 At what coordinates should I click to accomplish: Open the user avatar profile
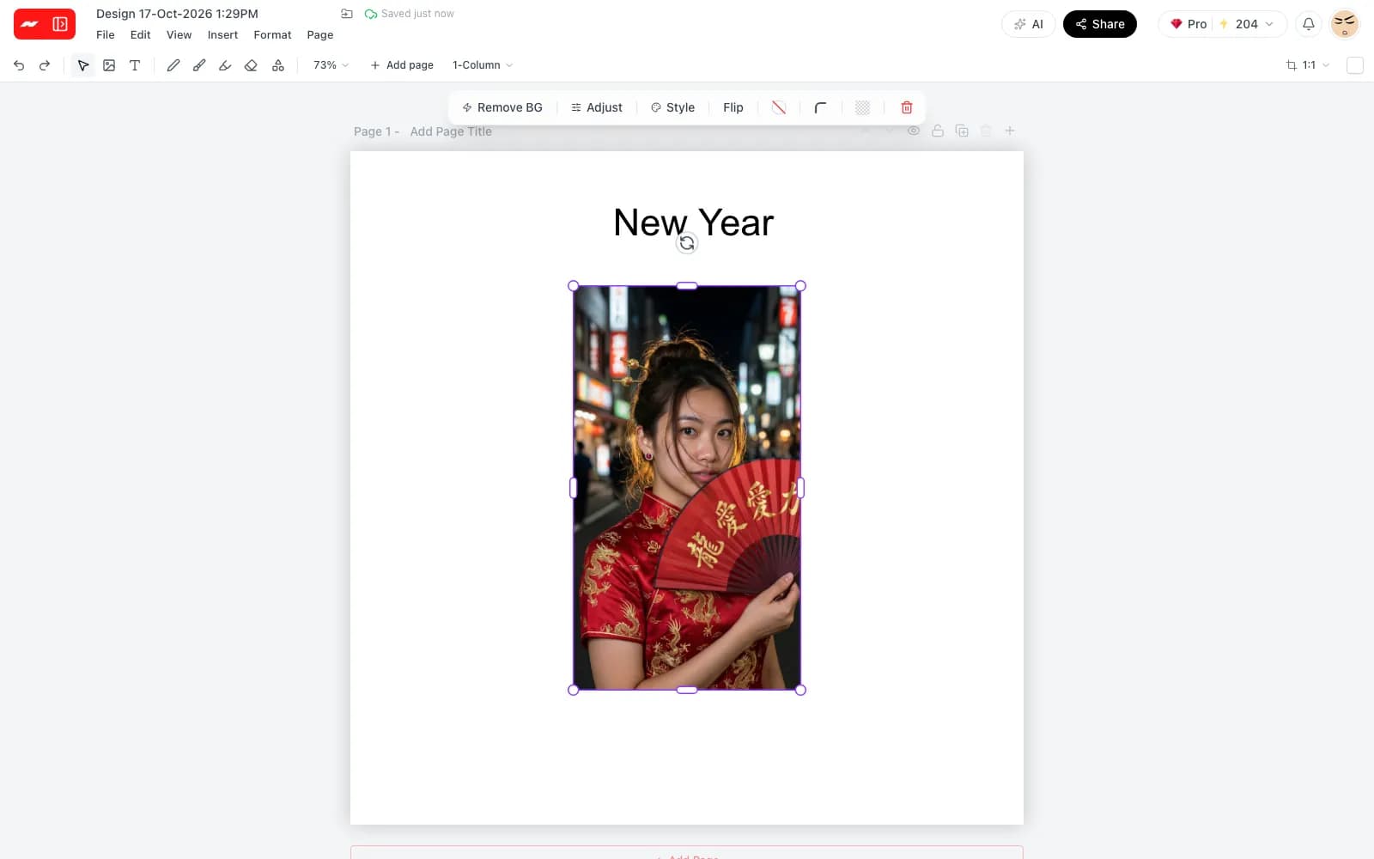[1345, 24]
